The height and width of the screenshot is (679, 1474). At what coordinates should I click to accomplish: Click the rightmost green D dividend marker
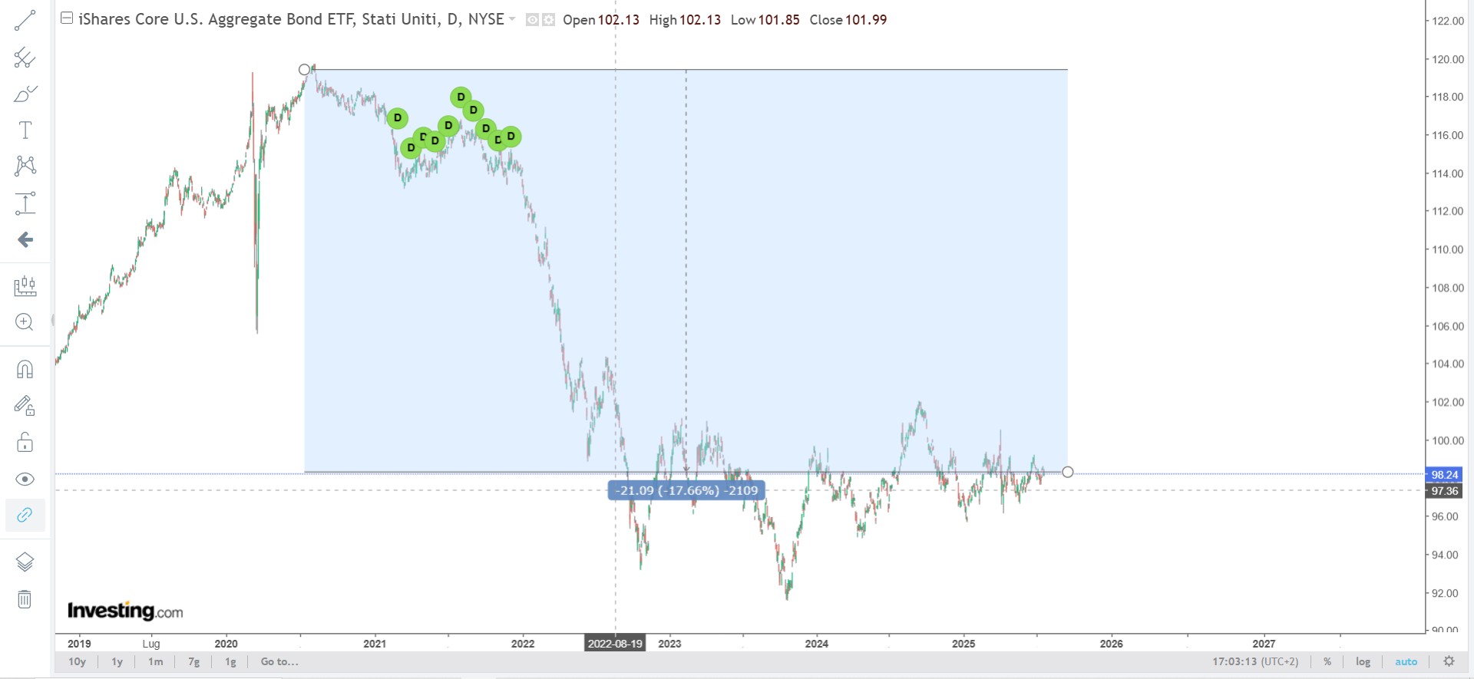(511, 137)
